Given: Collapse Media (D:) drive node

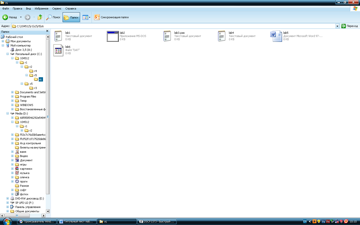Looking at the screenshot, I should [7, 113].
